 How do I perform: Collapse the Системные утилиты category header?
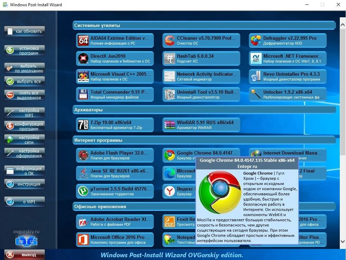point(204,25)
